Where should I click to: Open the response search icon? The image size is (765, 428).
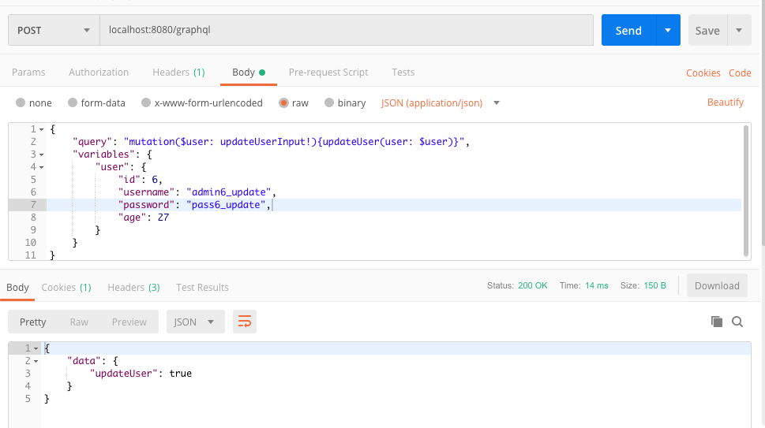[737, 322]
